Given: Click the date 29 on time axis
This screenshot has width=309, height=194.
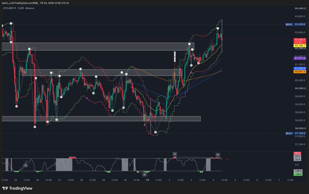Looking at the screenshot, I should point(104,180).
